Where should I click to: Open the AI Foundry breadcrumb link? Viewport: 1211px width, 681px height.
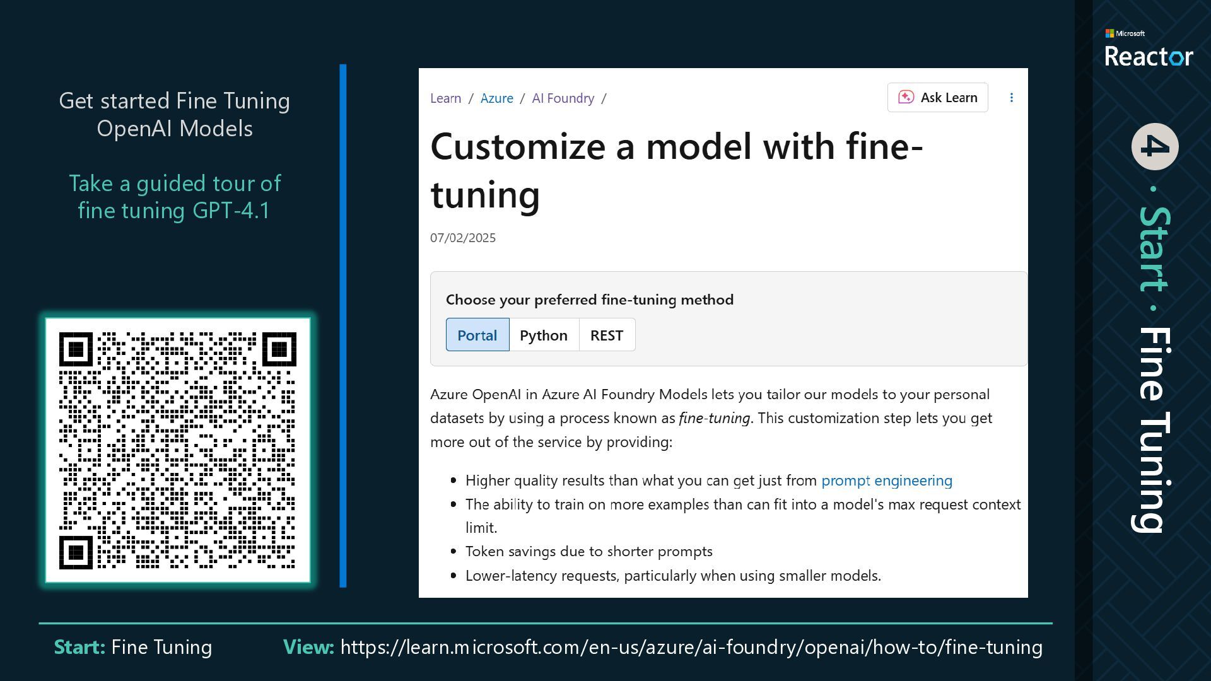563,98
